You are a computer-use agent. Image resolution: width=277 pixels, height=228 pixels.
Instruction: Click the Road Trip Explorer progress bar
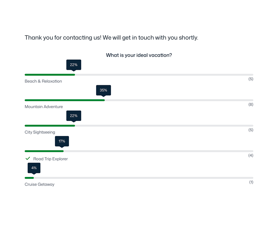[x=139, y=151]
